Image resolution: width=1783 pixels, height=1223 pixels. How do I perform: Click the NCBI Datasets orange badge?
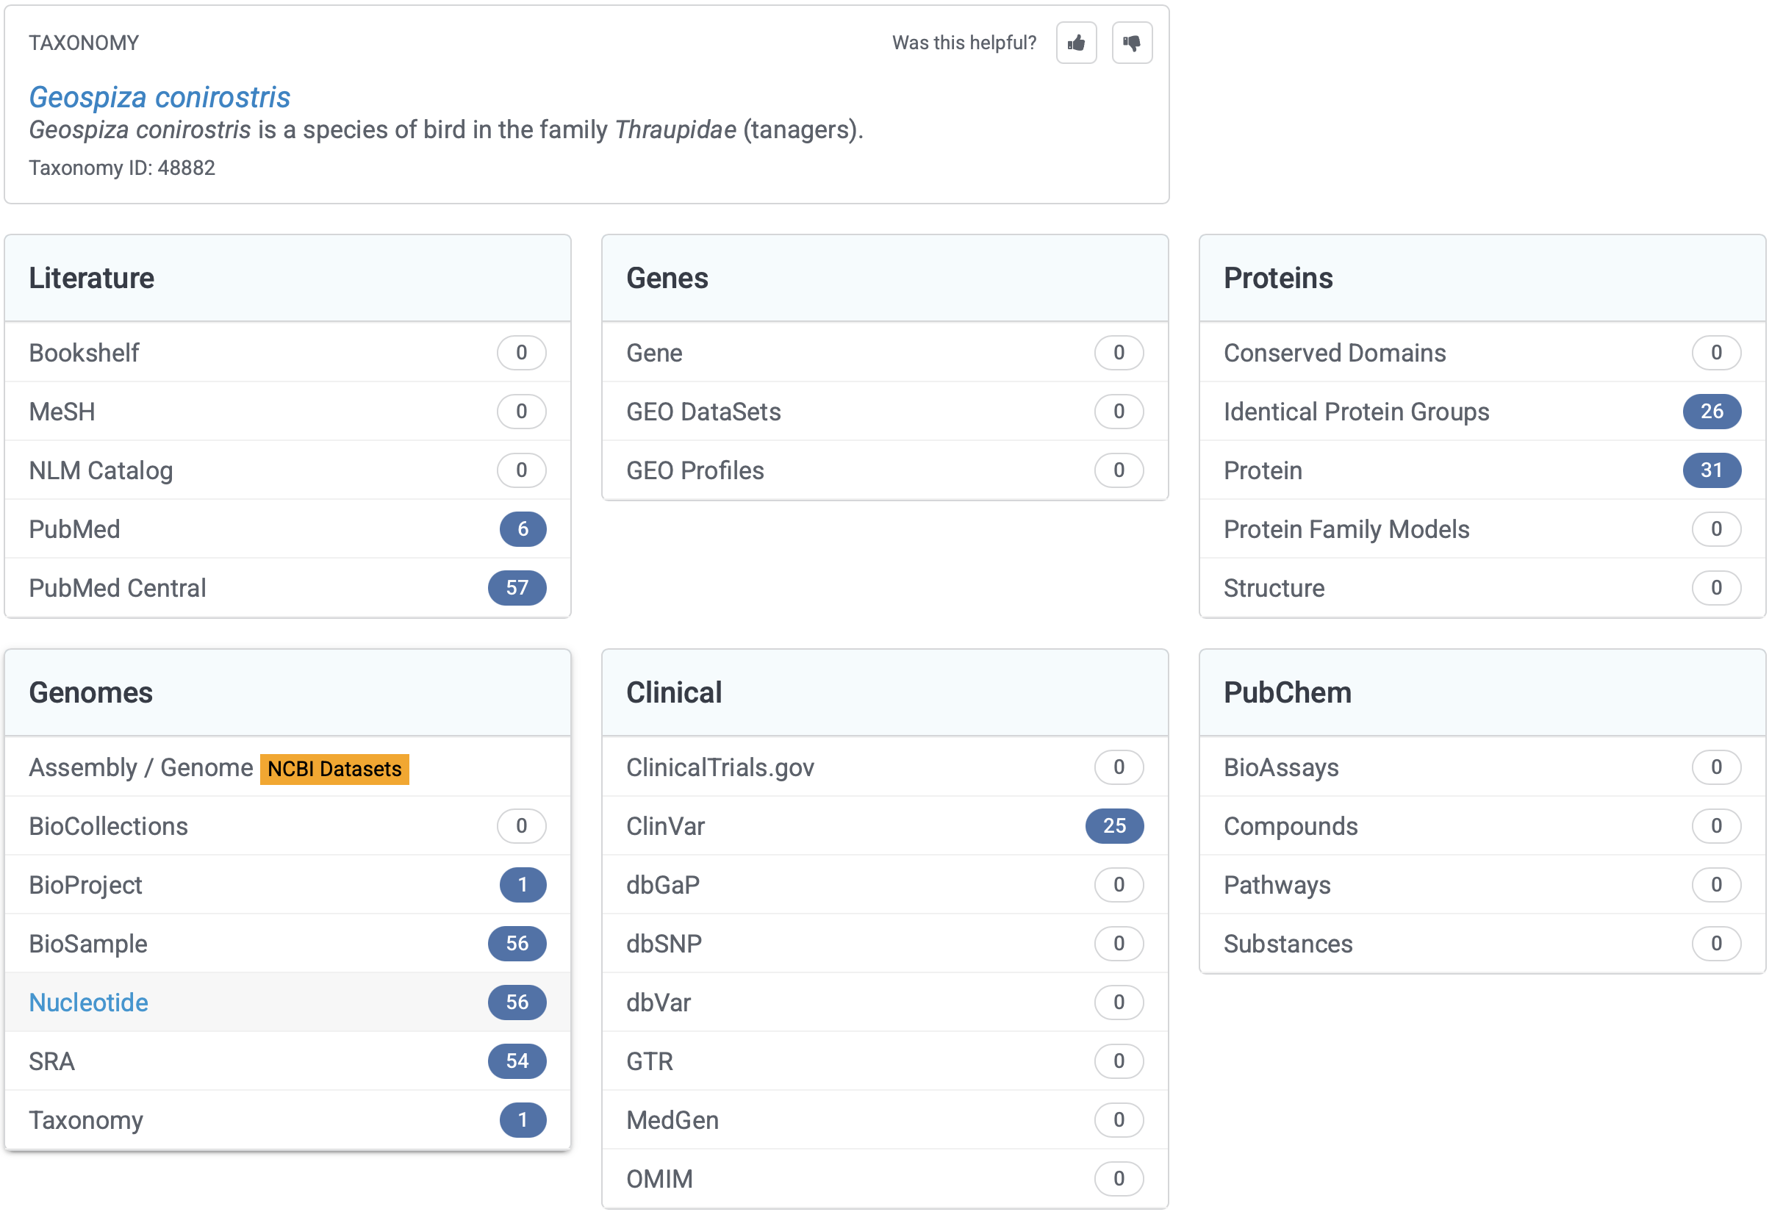(334, 769)
